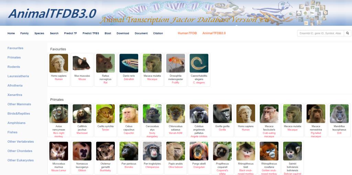
Task: Open the Pan troglodytes chimpanzee picture
Action: point(152,151)
